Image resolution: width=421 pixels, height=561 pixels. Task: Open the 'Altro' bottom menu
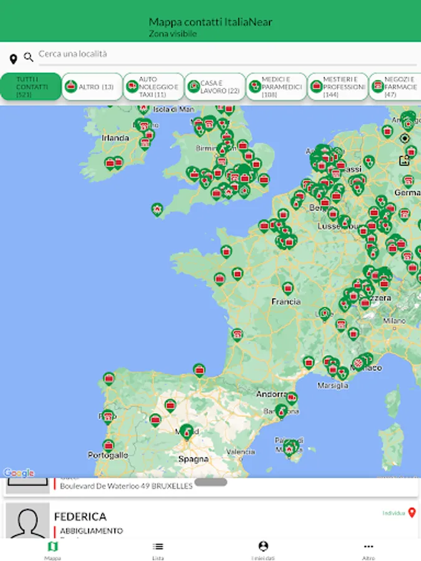click(369, 550)
